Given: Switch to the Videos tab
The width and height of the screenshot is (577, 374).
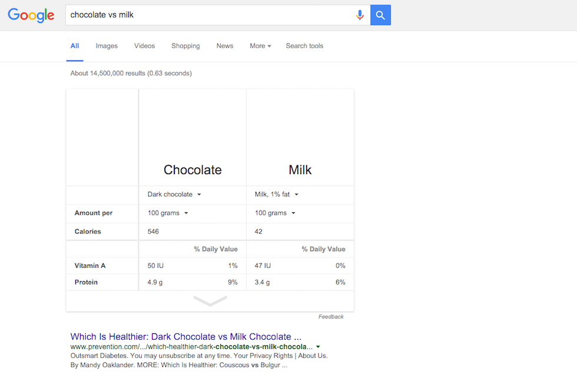Looking at the screenshot, I should click(144, 46).
